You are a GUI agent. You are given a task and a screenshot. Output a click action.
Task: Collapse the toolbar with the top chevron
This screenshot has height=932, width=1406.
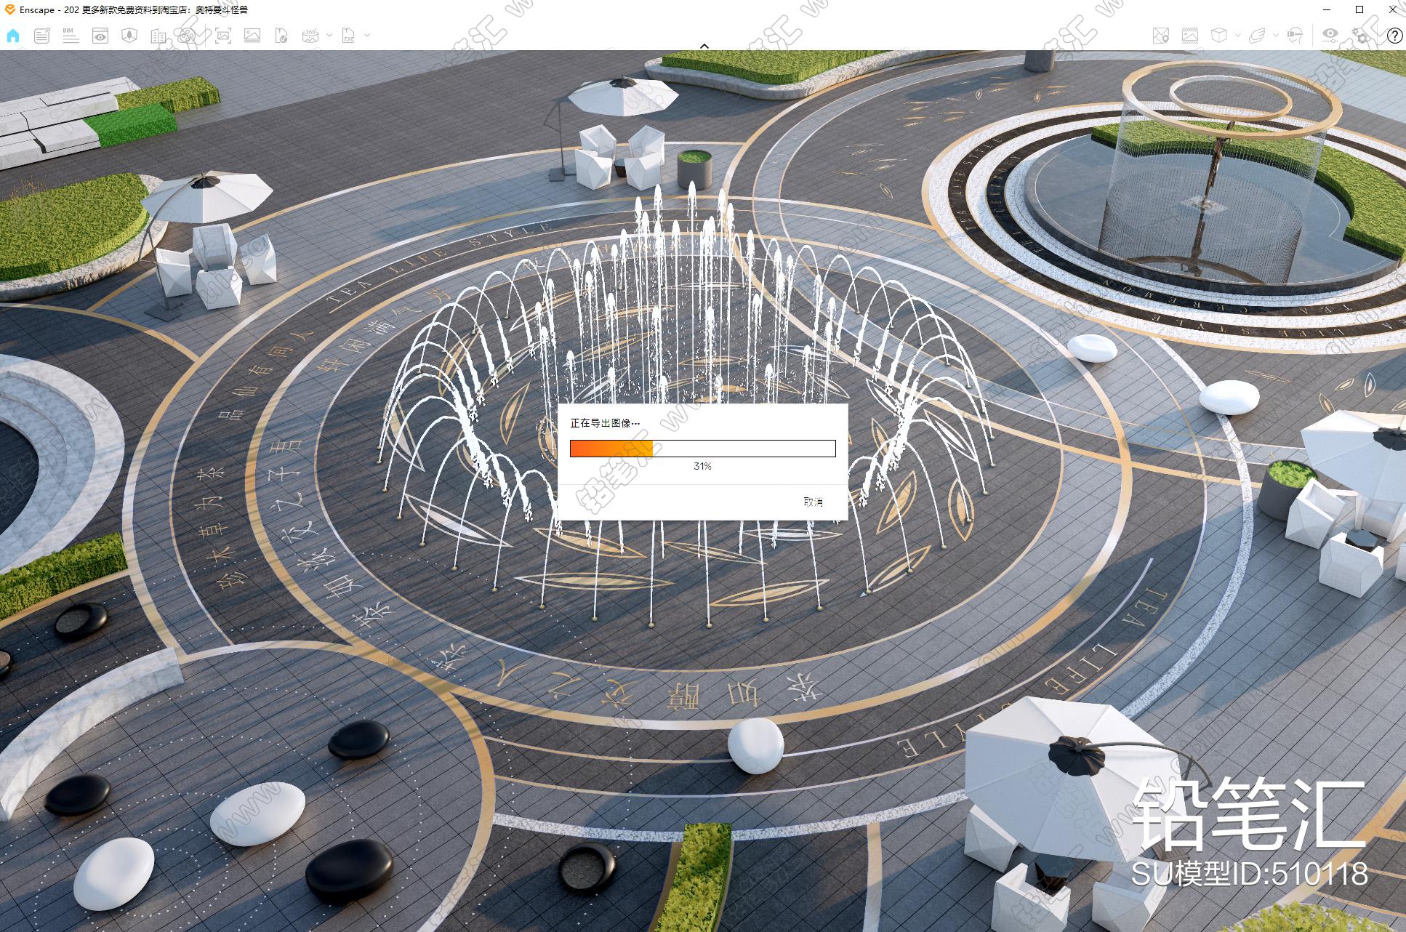[x=704, y=46]
